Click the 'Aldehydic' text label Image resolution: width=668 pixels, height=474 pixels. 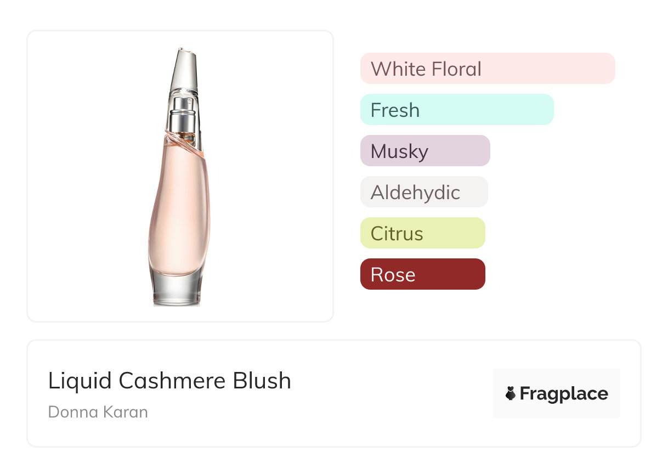coord(415,193)
